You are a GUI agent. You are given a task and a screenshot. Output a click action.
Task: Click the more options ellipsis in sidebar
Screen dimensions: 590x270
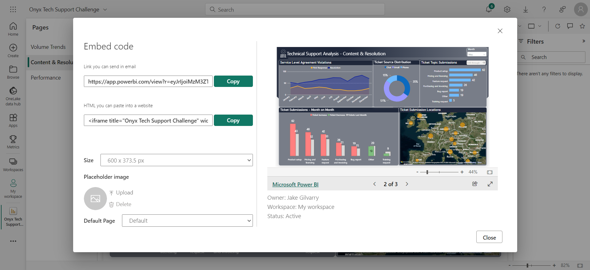(x=13, y=241)
